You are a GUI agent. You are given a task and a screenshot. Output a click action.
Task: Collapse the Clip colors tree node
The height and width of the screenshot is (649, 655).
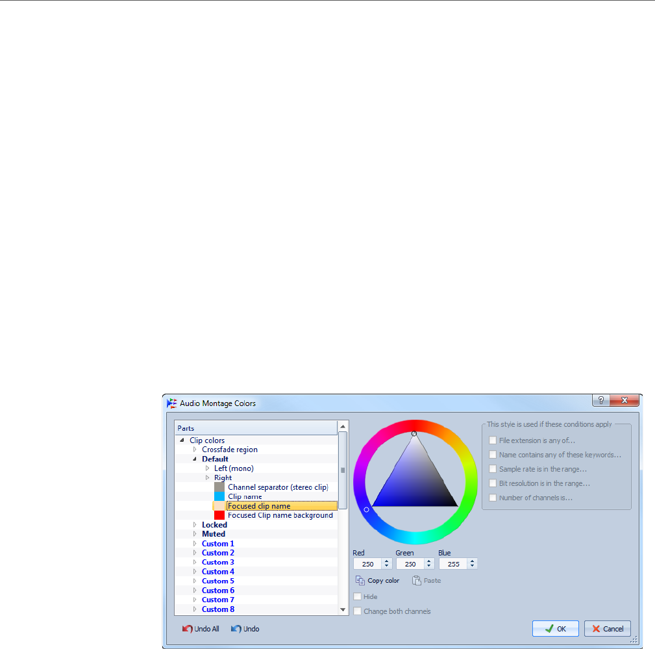point(182,440)
